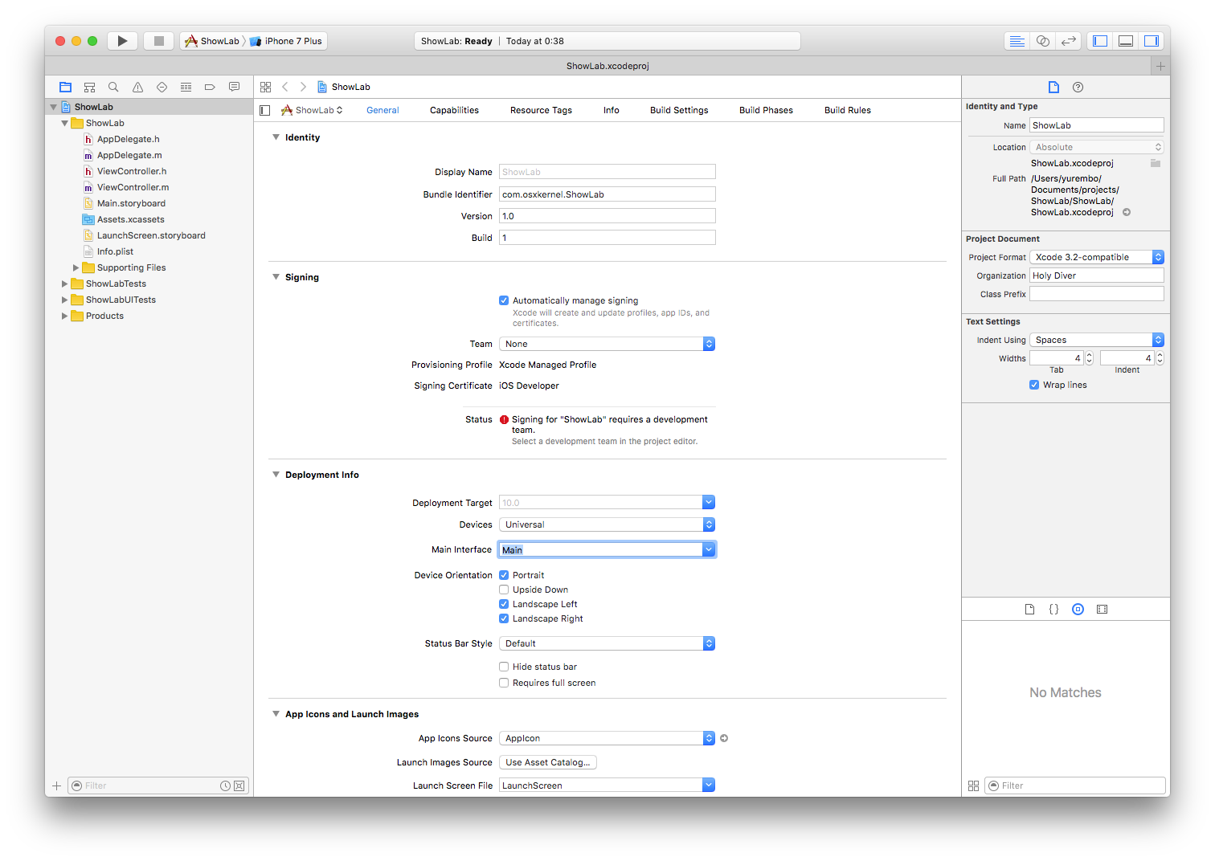1215x861 pixels.
Task: Show the Quick Help inspector
Action: point(1078,87)
